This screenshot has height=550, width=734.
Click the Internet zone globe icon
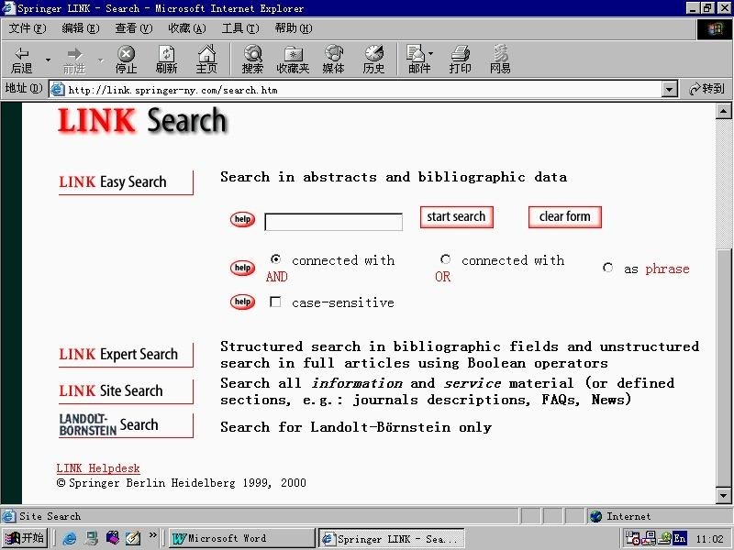(595, 516)
